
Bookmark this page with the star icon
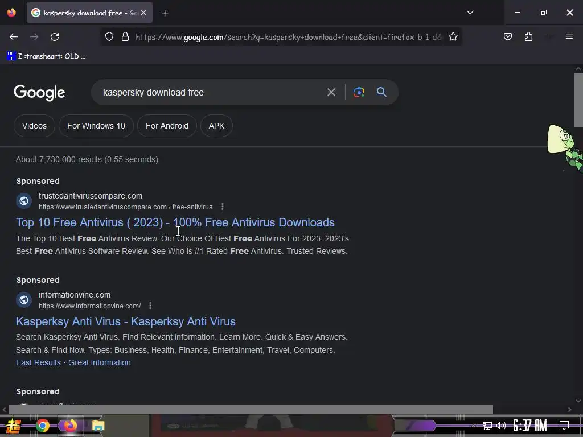(453, 37)
